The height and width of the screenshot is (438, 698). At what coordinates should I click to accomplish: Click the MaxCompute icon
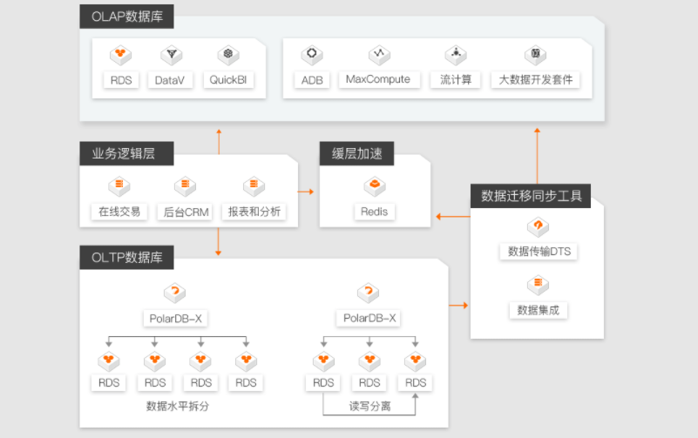click(x=379, y=54)
